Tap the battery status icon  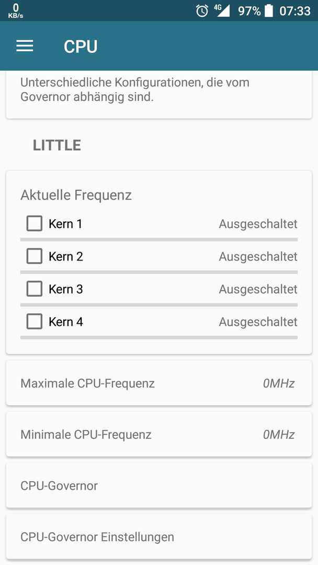tap(269, 11)
